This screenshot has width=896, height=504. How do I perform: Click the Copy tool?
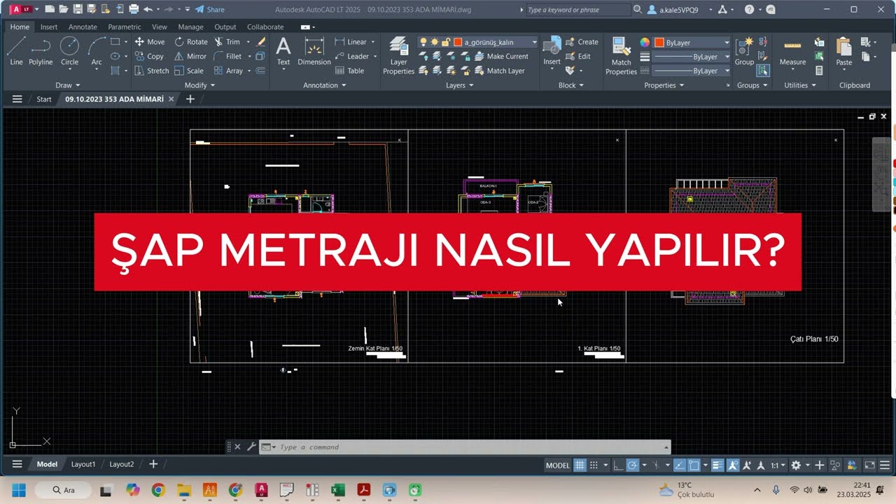(149, 57)
